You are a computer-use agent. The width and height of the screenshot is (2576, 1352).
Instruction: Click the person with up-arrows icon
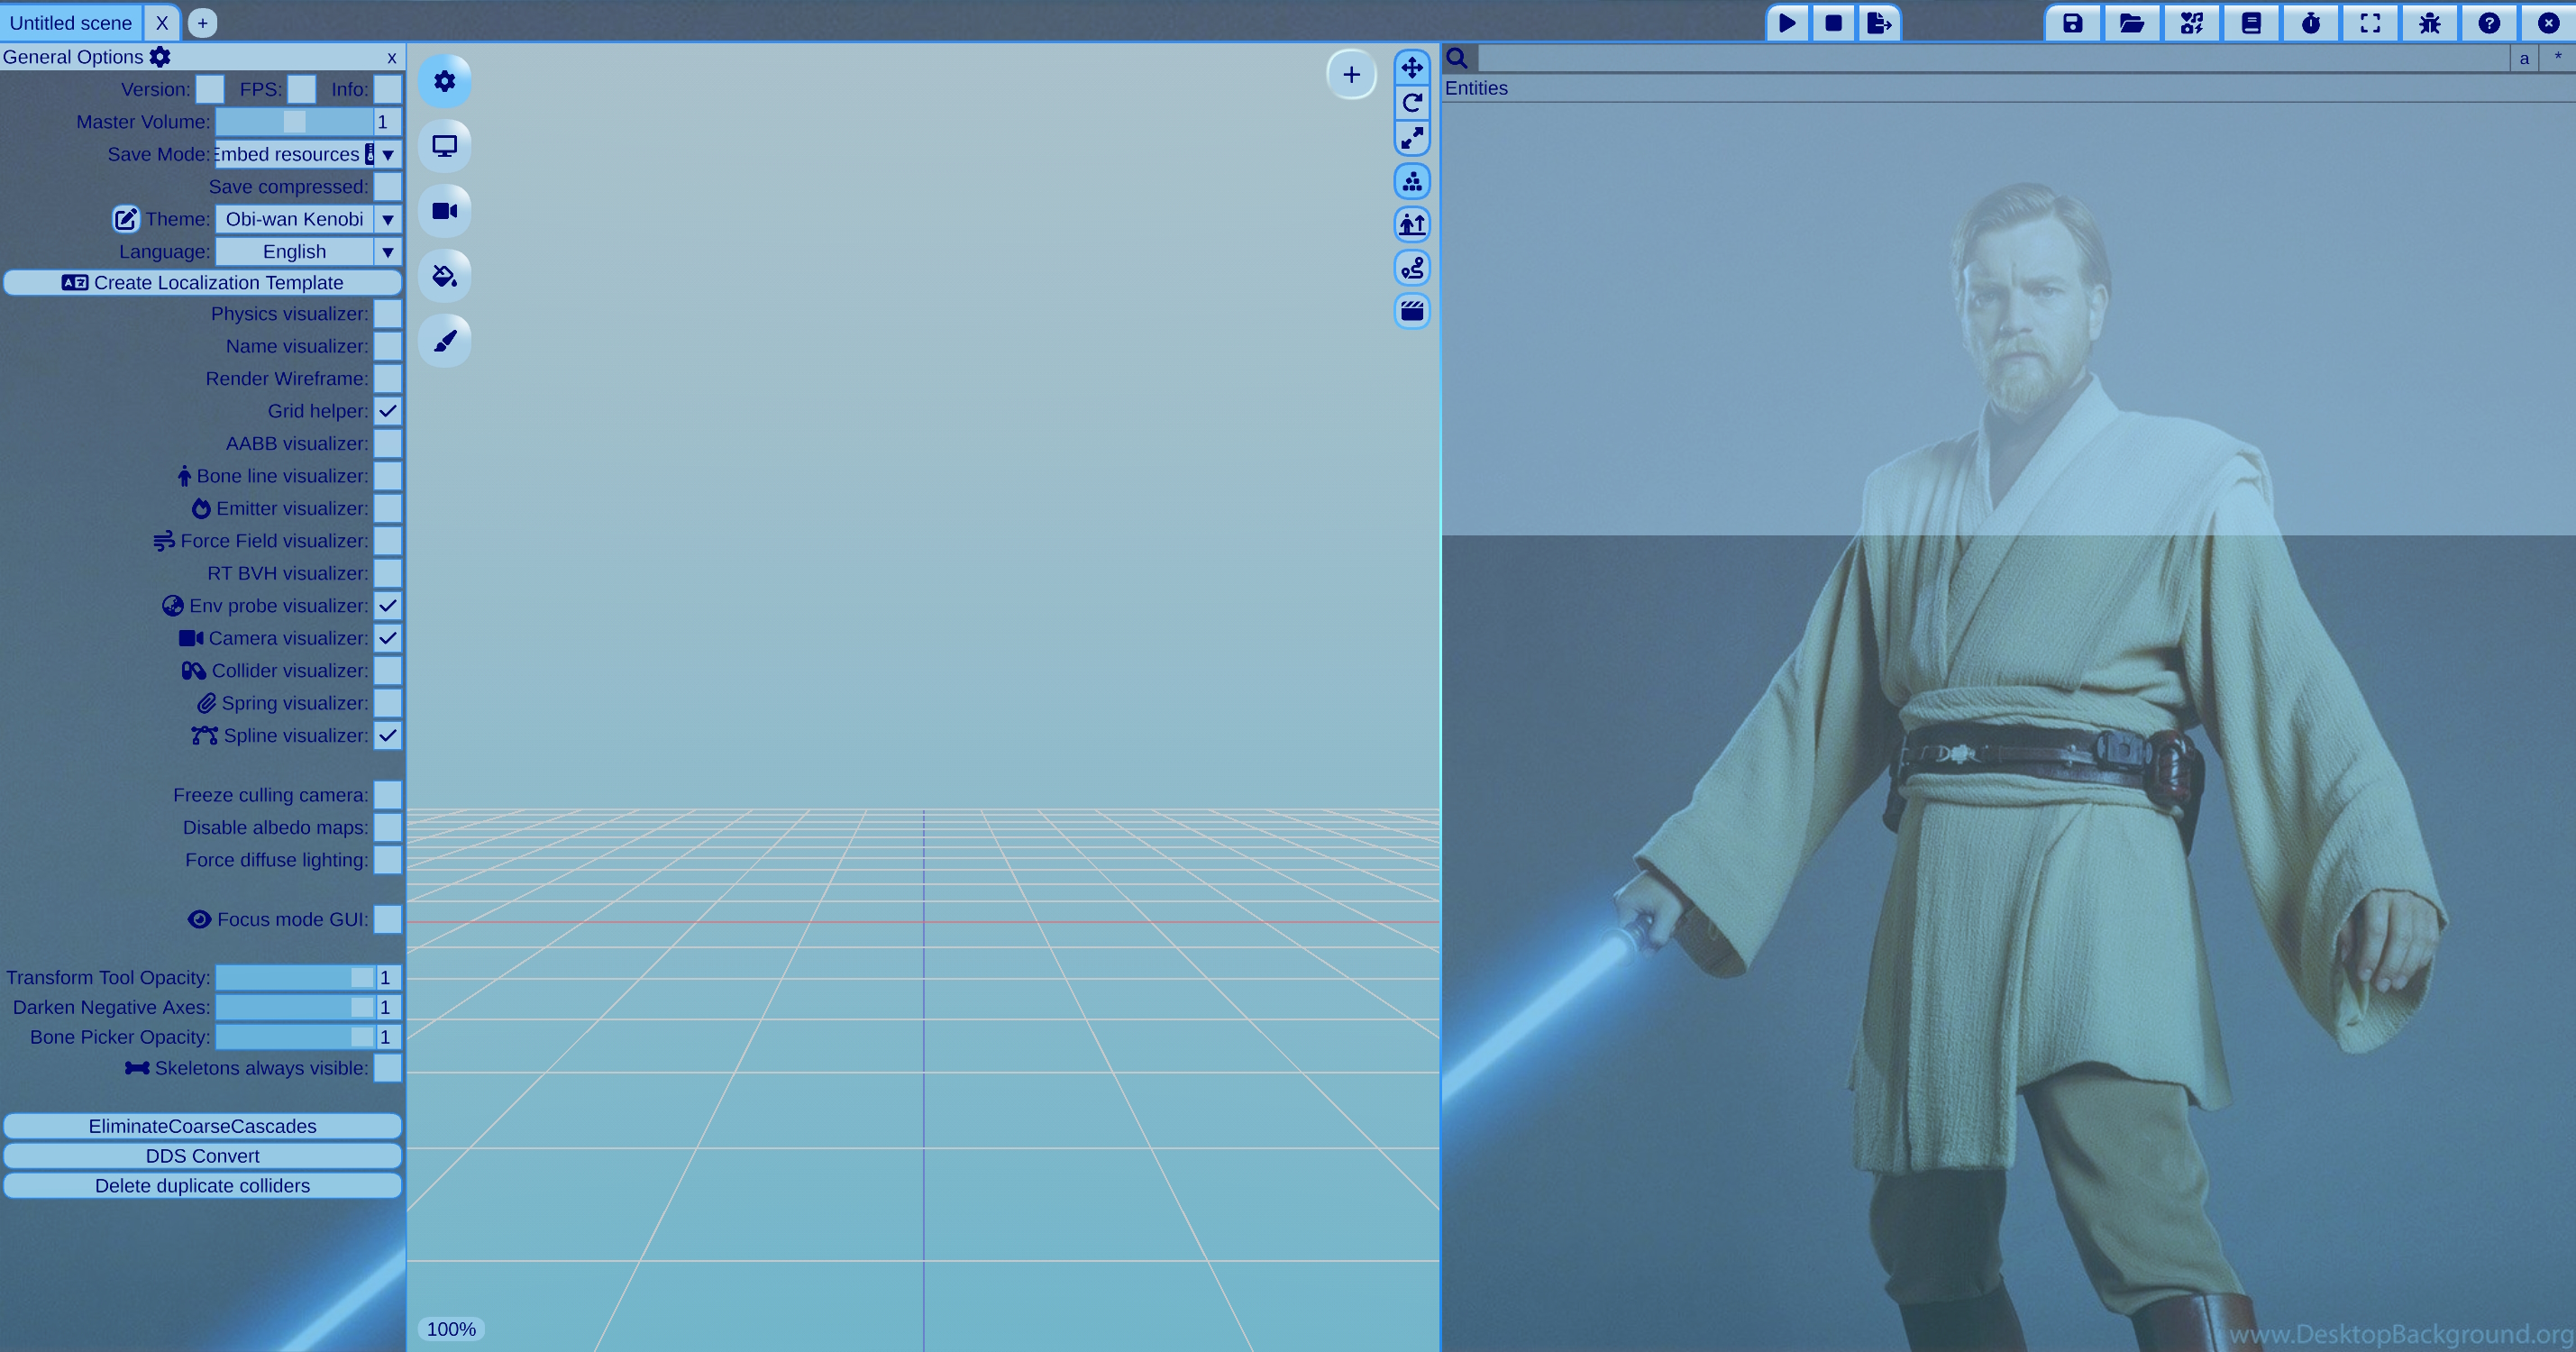click(1412, 224)
